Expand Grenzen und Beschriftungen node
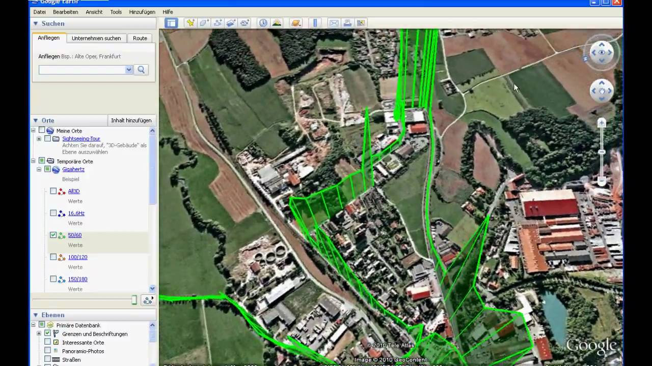The height and width of the screenshot is (366, 652). 39,334
